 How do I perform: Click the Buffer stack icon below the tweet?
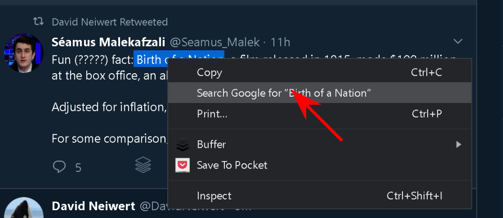click(x=143, y=164)
